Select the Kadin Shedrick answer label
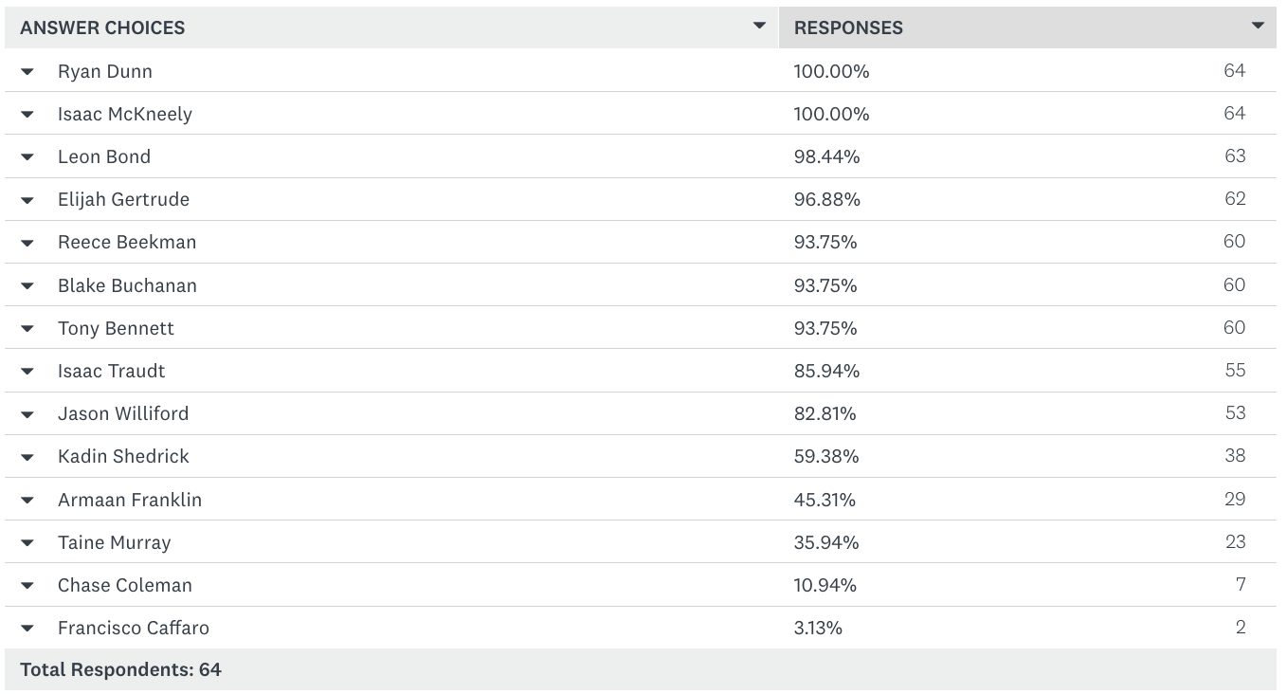The height and width of the screenshot is (694, 1287). click(123, 456)
